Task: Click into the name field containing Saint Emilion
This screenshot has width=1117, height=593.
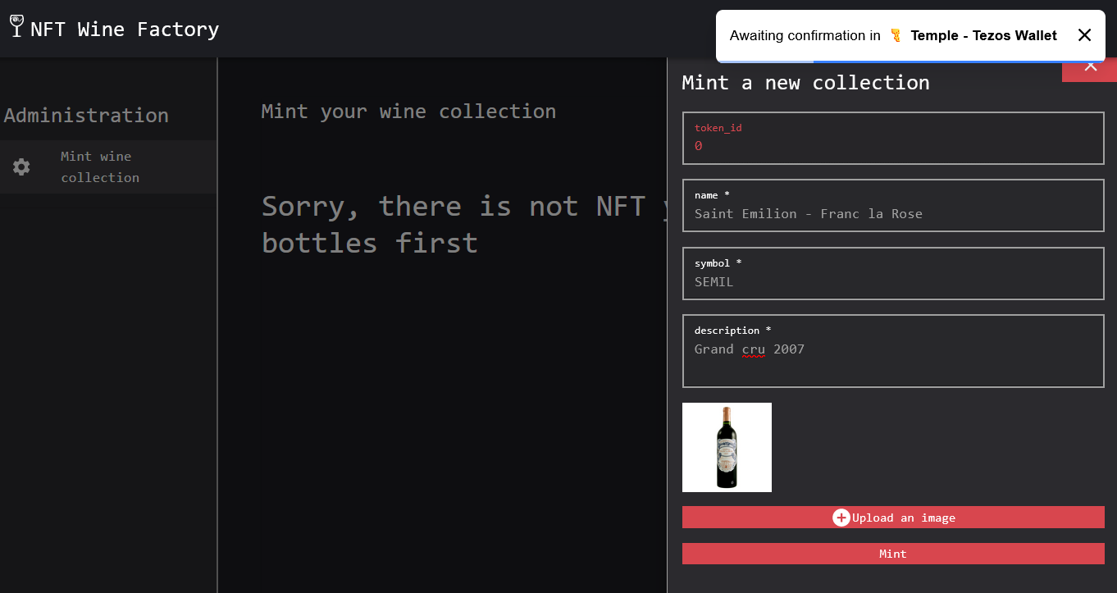Action: 892,214
